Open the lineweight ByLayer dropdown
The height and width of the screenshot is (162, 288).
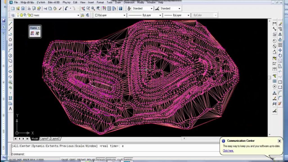[x=188, y=15]
